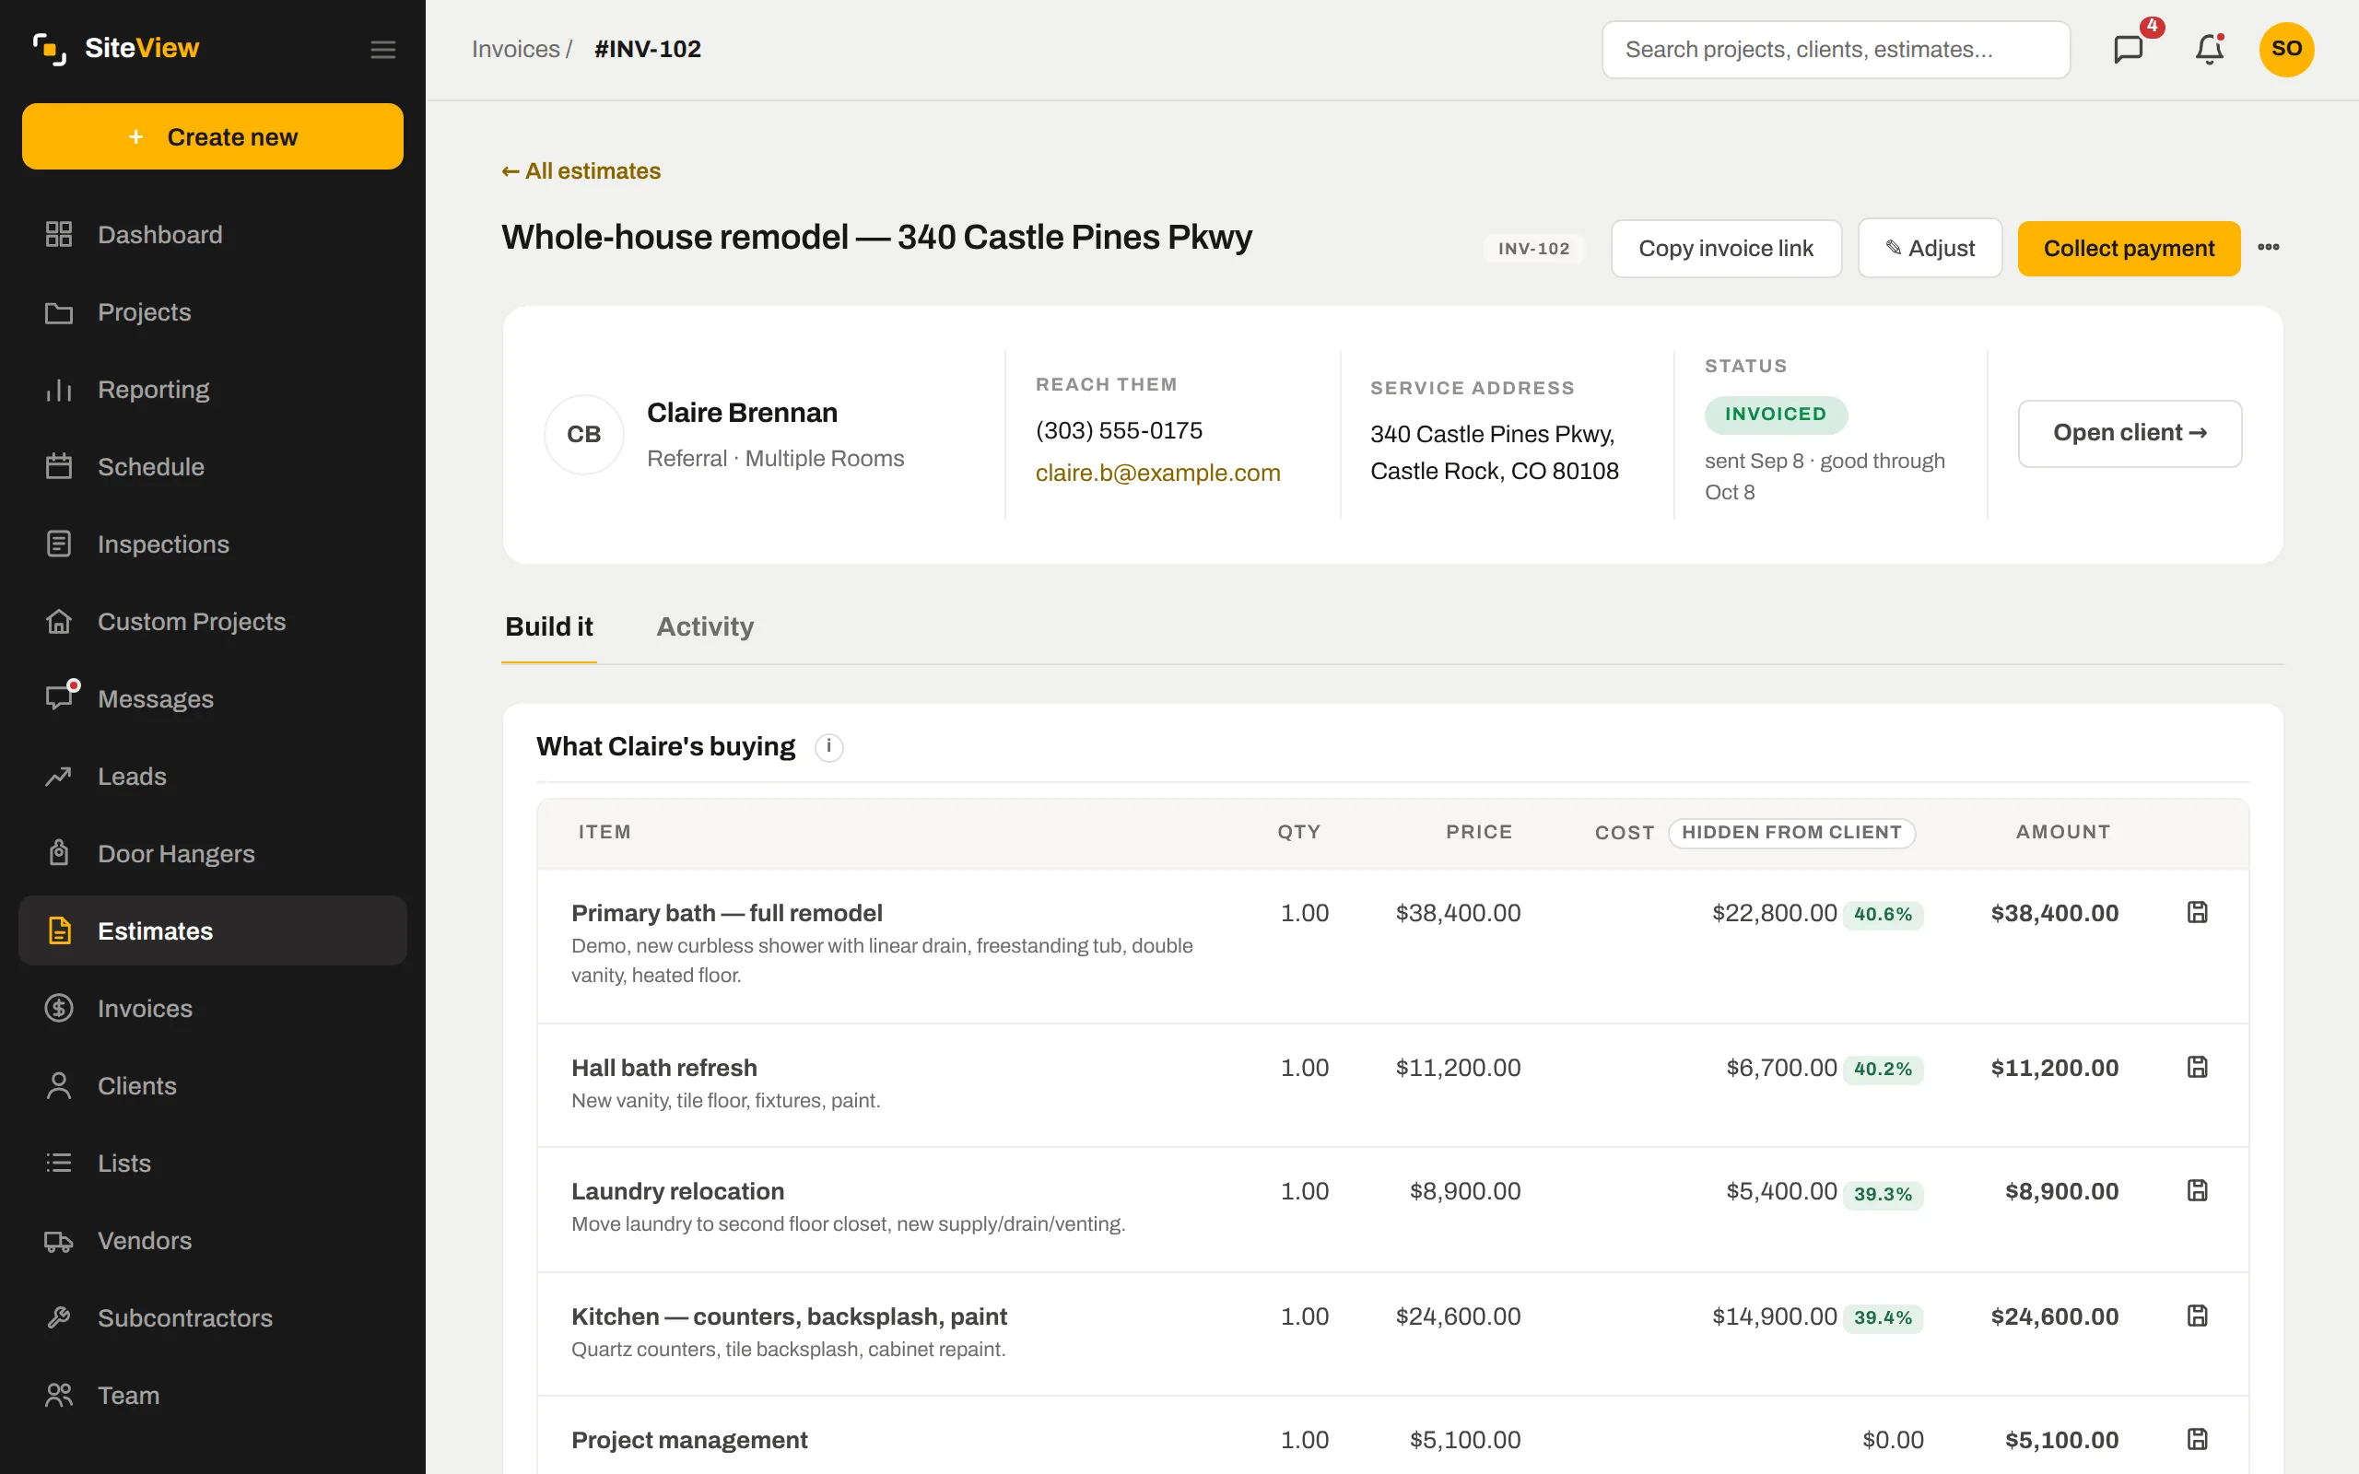Screen dimensions: 2359x1474
Task: Open Messages in sidebar
Action: click(x=213, y=699)
